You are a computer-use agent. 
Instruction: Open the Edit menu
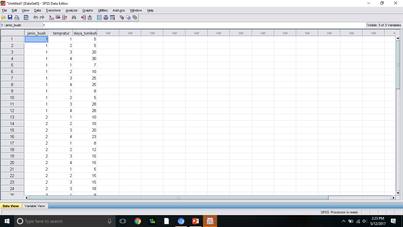(x=14, y=10)
